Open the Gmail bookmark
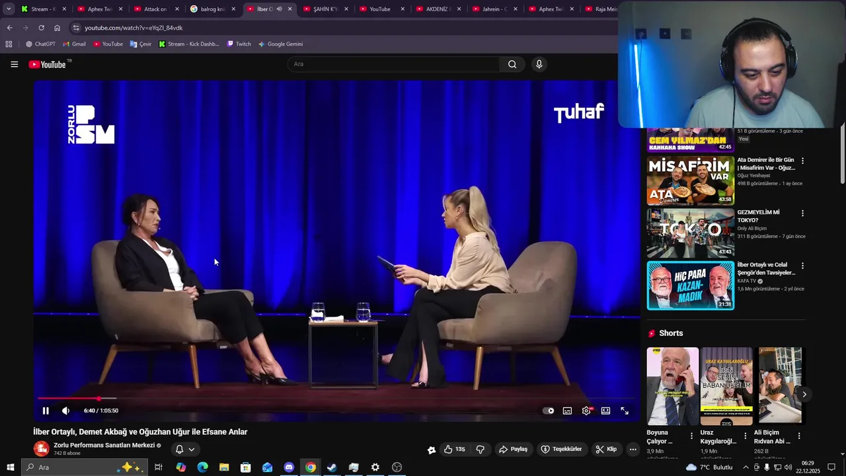This screenshot has height=476, width=846. pyautogui.click(x=74, y=44)
